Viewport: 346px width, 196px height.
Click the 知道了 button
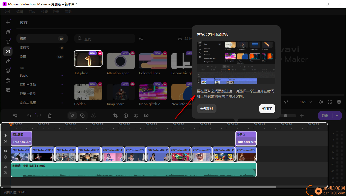click(x=267, y=109)
